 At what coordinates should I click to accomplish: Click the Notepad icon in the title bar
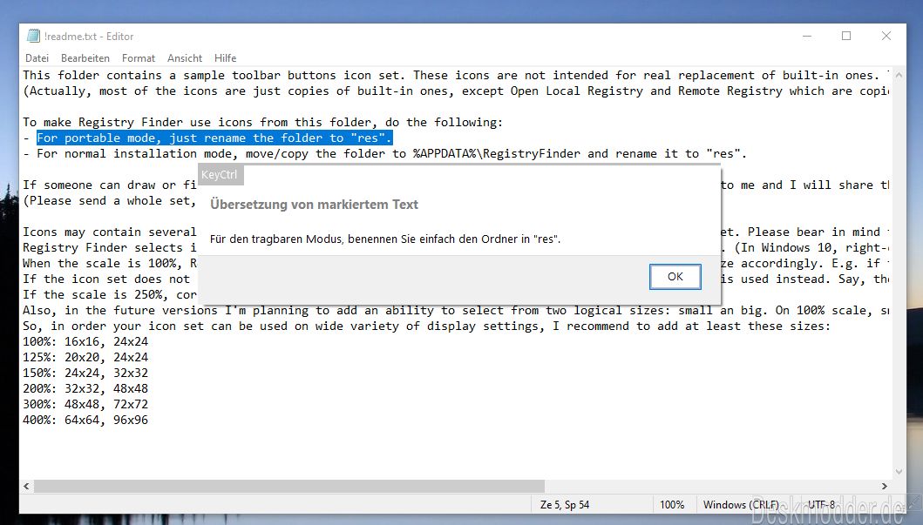pos(33,36)
